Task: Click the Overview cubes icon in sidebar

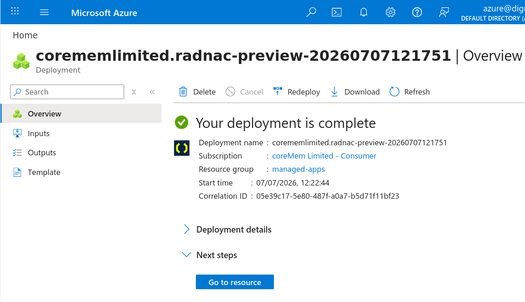Action: pos(17,114)
